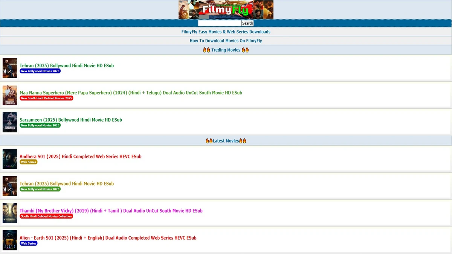Open How To Download Movies On FilmyFly
The image size is (452, 254).
tap(226, 41)
